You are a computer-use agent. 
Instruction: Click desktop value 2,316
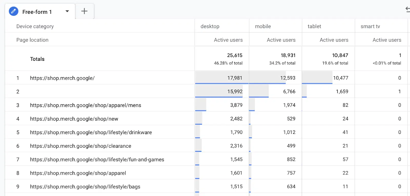tap(236, 146)
